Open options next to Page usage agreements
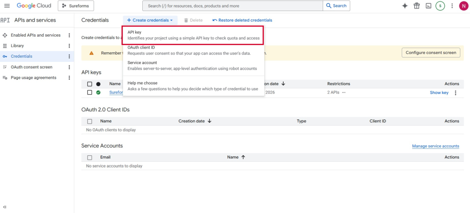 [69, 77]
